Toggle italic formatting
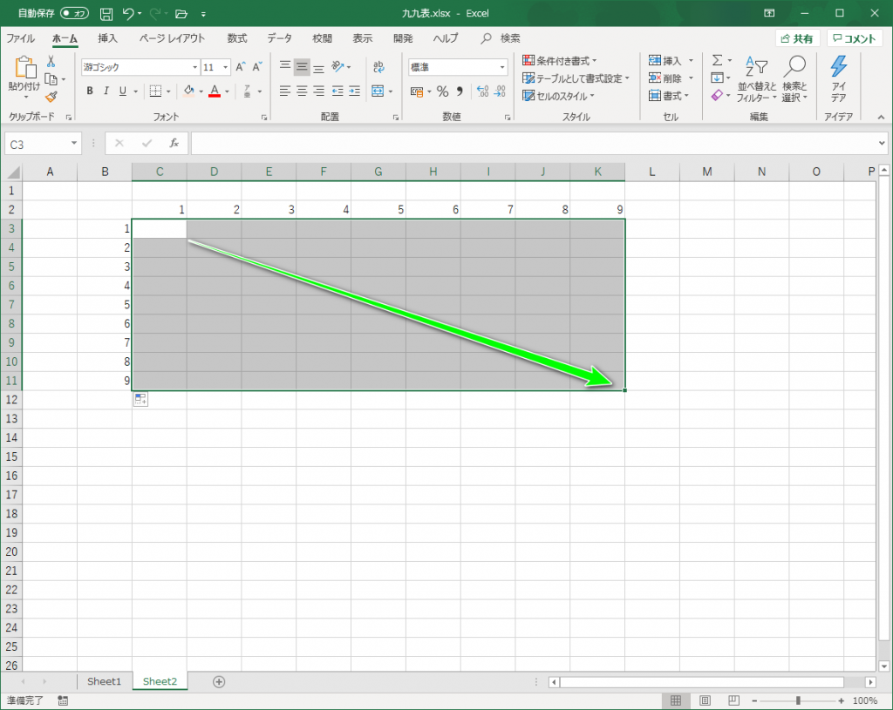 [106, 91]
